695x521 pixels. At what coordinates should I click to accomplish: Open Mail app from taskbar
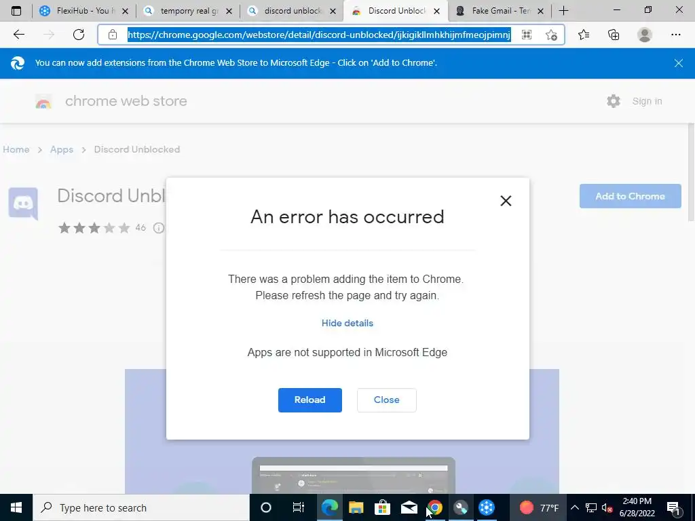point(409,507)
